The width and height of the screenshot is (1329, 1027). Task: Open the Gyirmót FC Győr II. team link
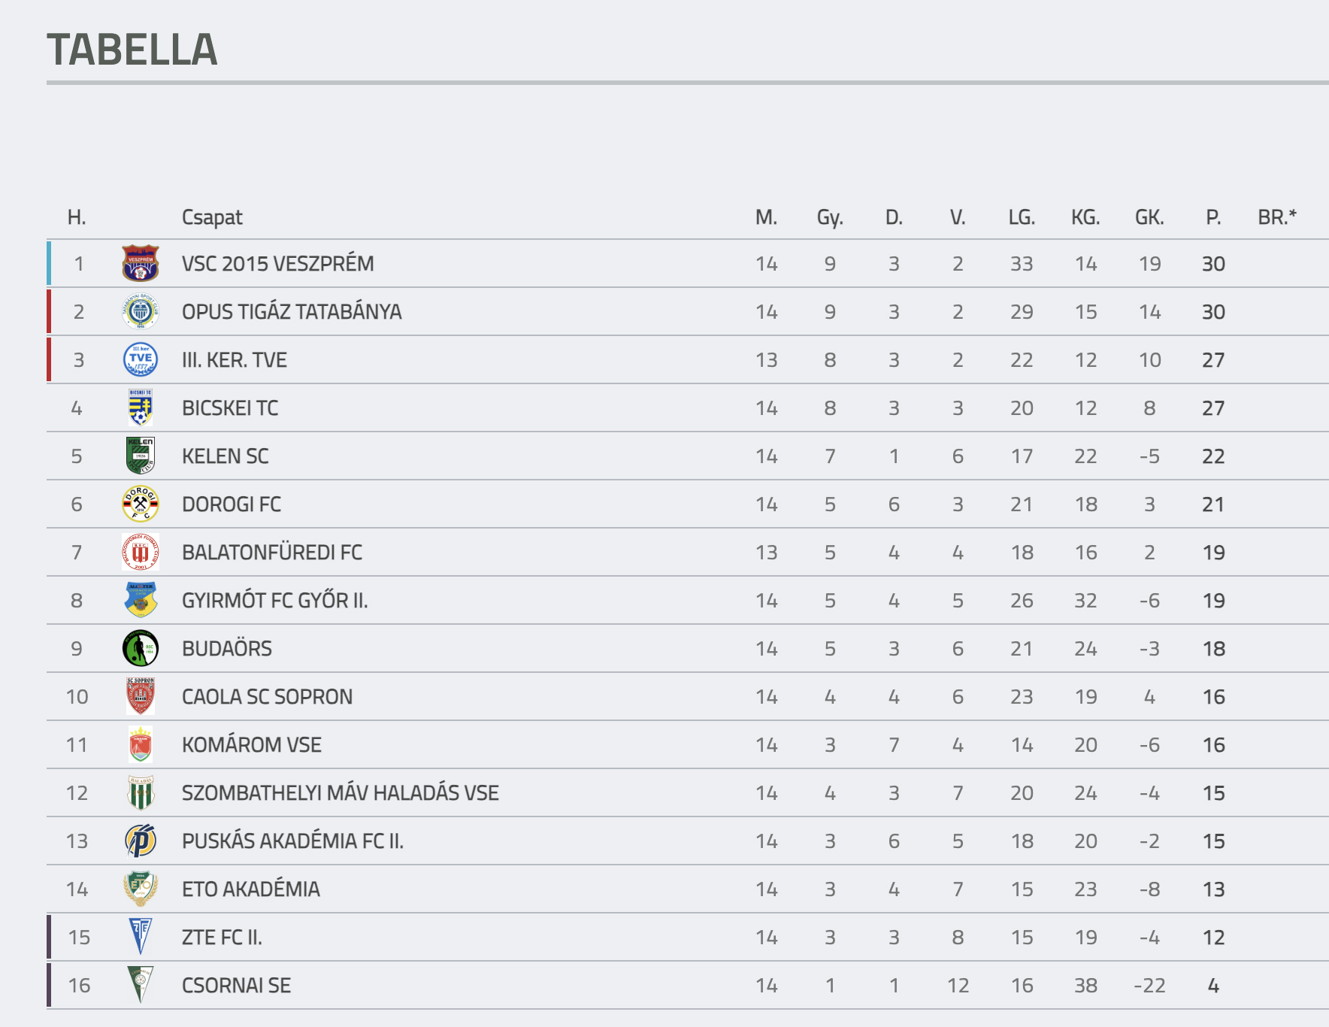pyautogui.click(x=274, y=601)
